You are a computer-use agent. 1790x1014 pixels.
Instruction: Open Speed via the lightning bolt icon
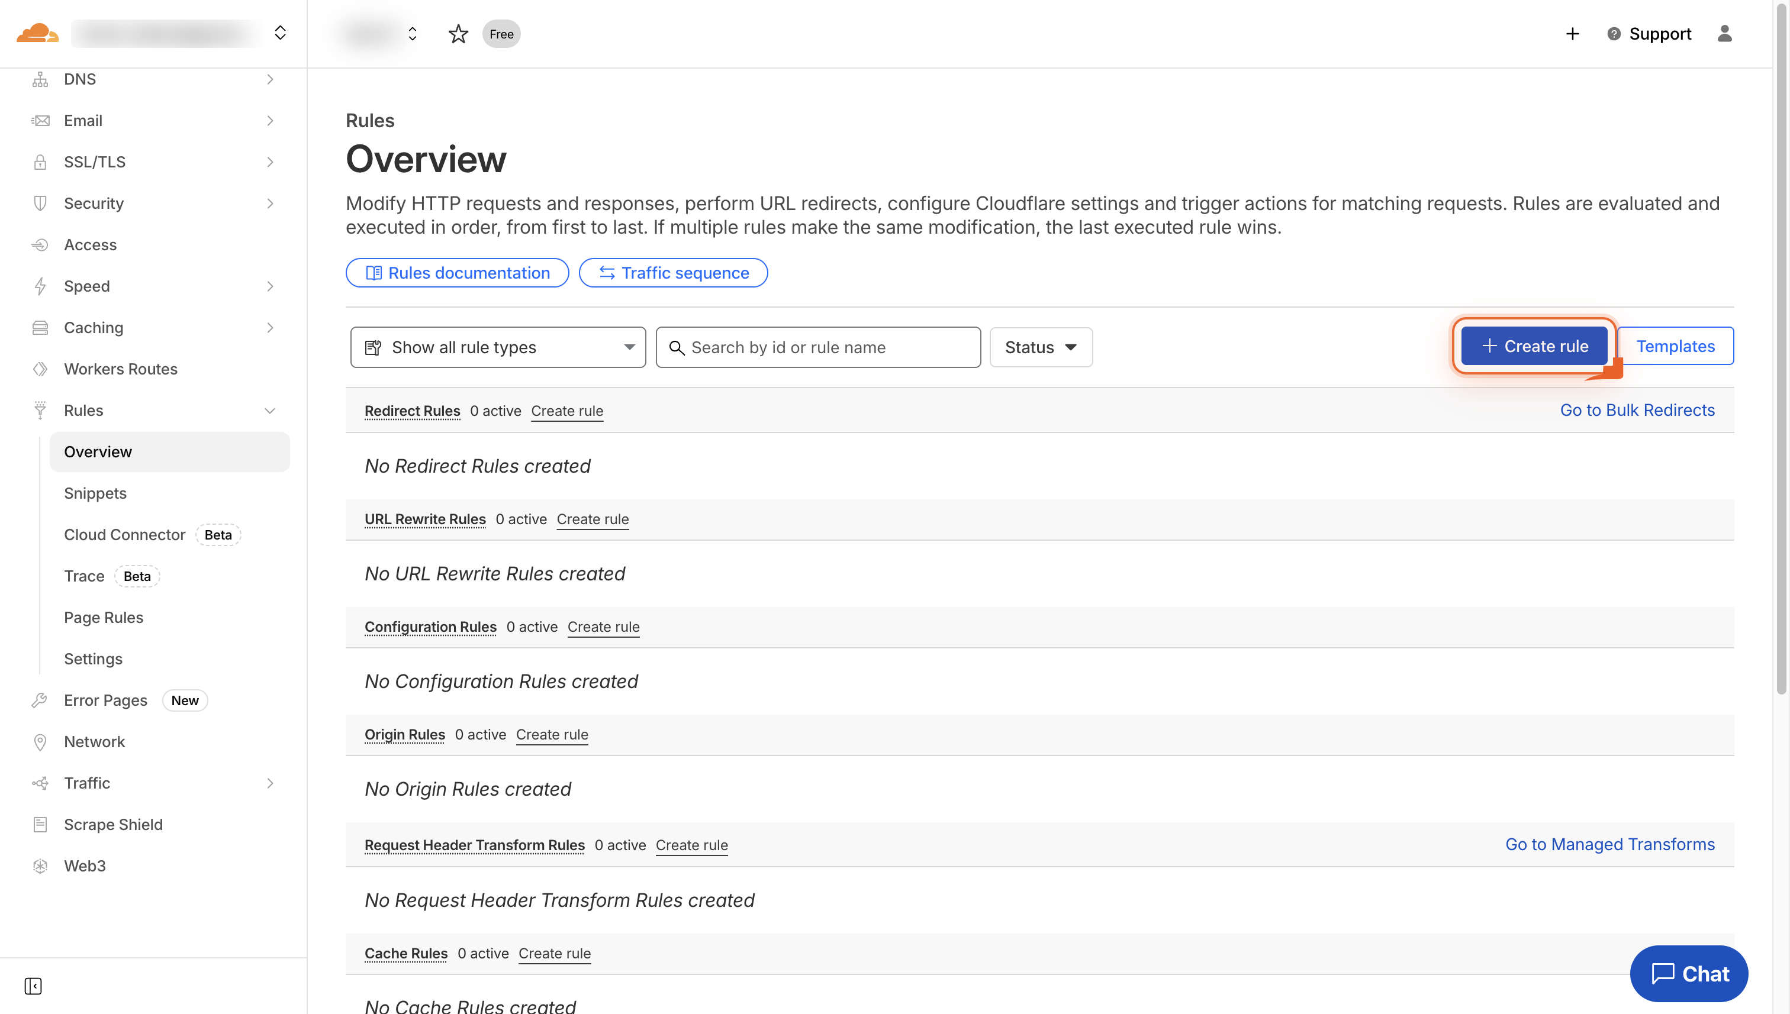pos(40,286)
